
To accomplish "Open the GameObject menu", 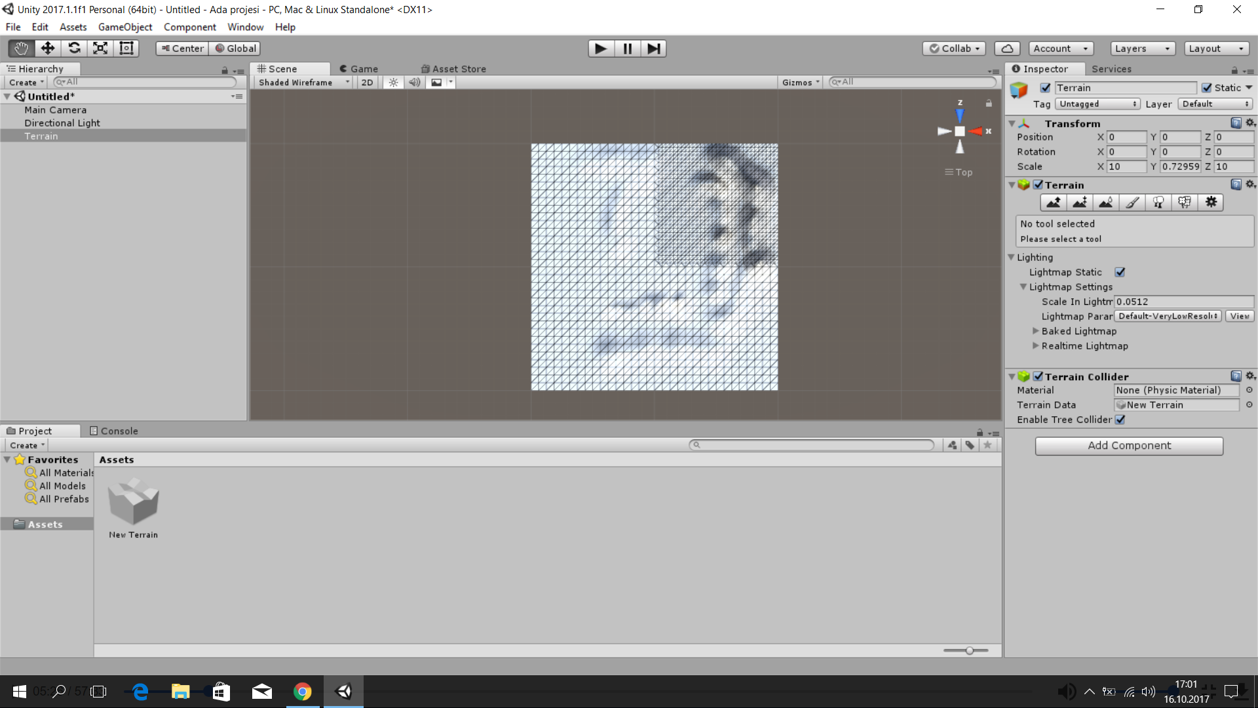I will coord(124,27).
